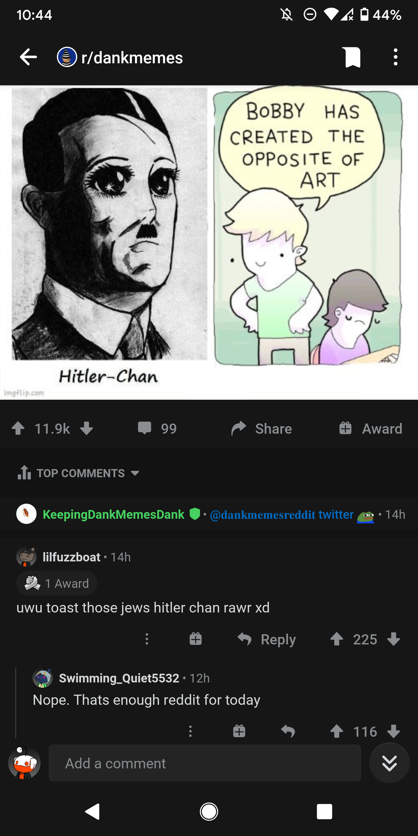This screenshot has height=836, width=418.
Task: Open the r/dankmemes subreddit title
Action: coord(132,57)
